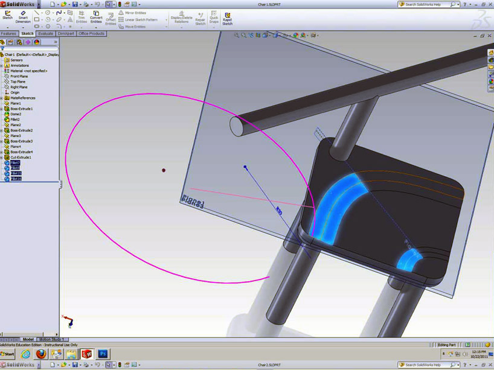Open the PropertyManager tab icon
This screenshot has width=494, height=370.
click(x=11, y=42)
